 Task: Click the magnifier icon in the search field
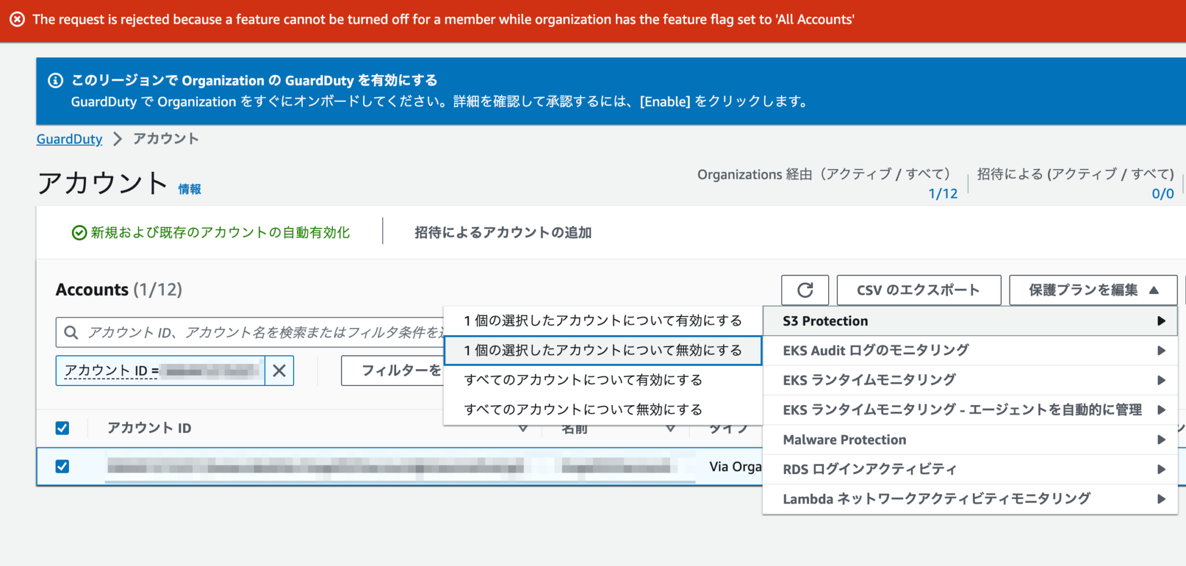pyautogui.click(x=71, y=332)
